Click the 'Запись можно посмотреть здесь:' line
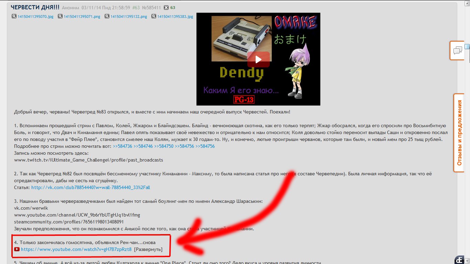470x264 pixels. tap(51, 153)
